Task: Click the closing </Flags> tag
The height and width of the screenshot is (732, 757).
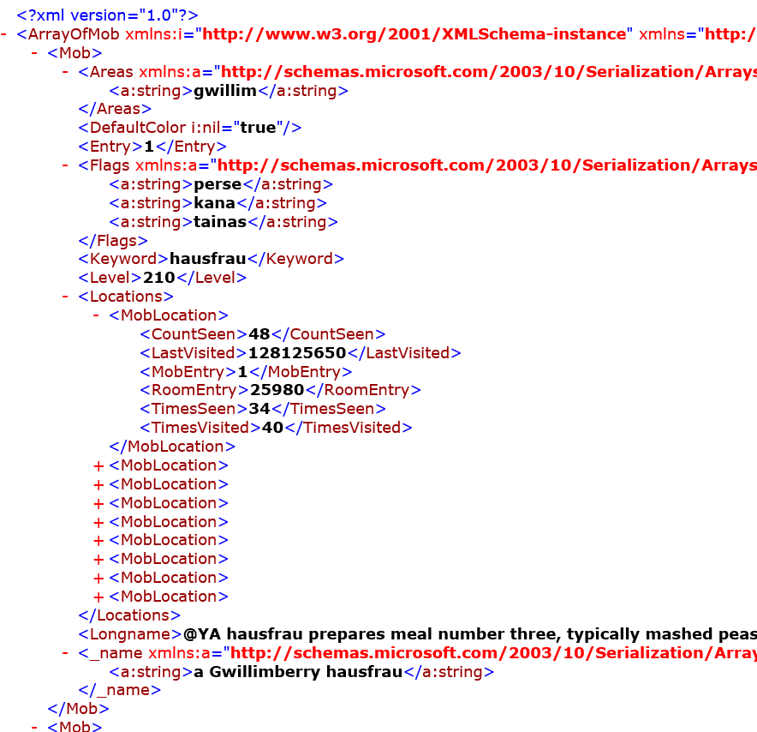Action: pyautogui.click(x=113, y=241)
